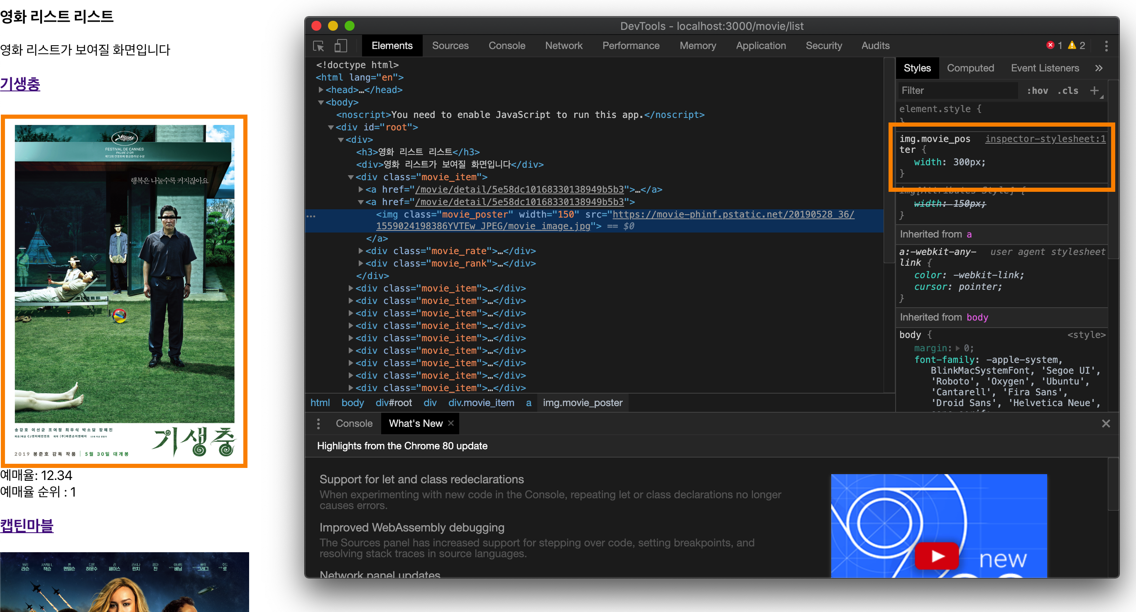Toggle the device toolbar icon
1136x612 pixels.
(340, 46)
